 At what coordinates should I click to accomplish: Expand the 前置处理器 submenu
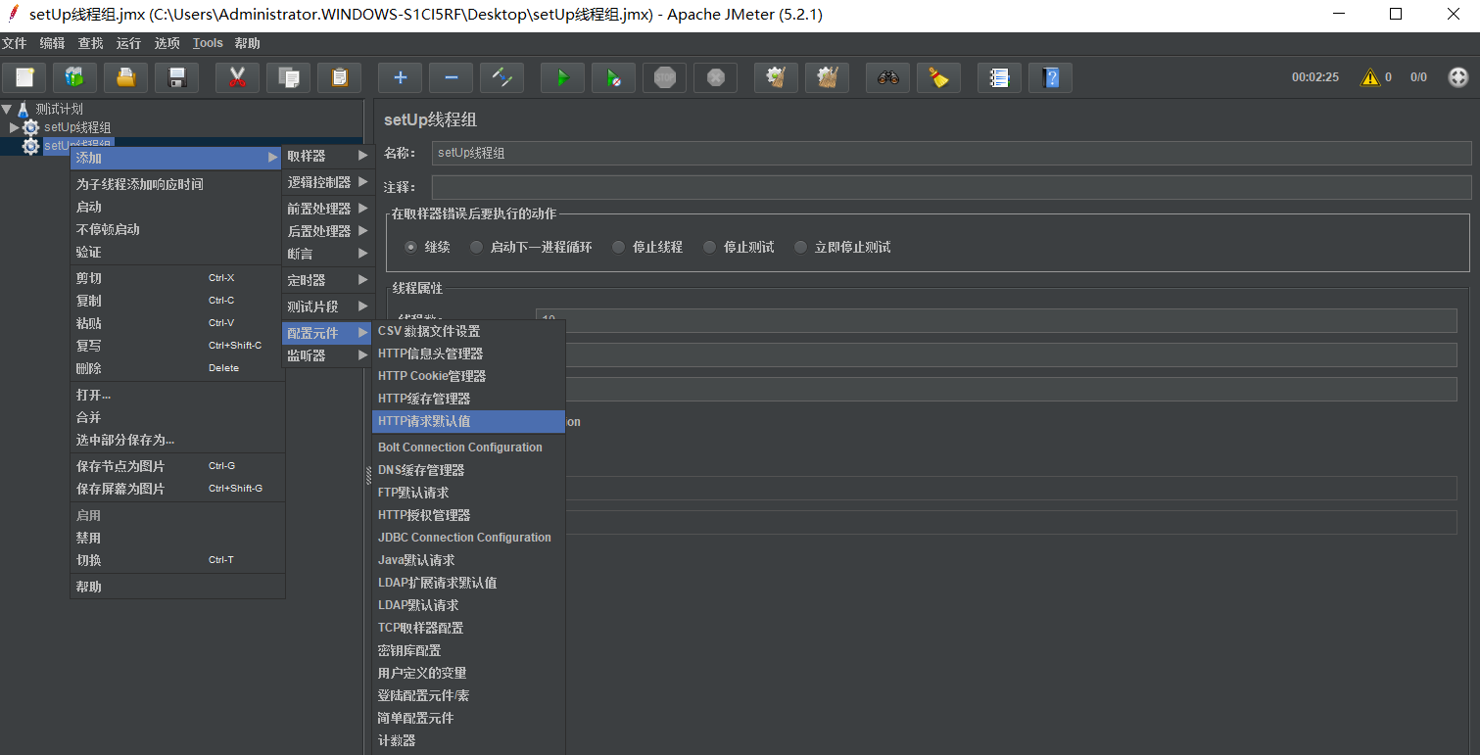pyautogui.click(x=328, y=209)
